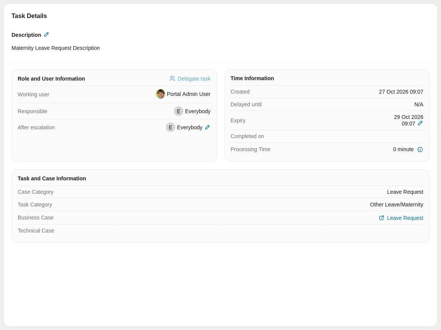Click the Case Category Leave Request value
The height and width of the screenshot is (330, 441).
pos(405,192)
